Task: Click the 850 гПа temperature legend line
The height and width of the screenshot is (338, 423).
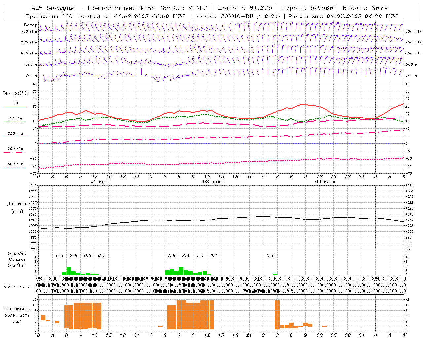Action: coord(15,137)
